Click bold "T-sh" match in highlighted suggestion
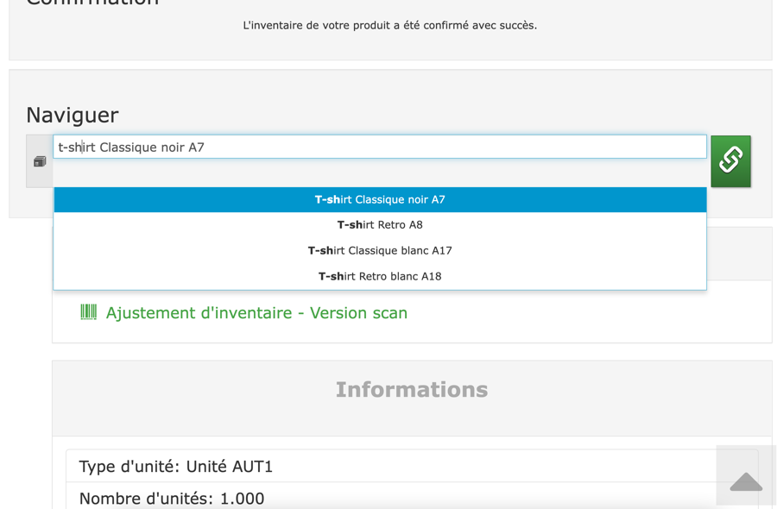The width and height of the screenshot is (783, 509). point(327,199)
